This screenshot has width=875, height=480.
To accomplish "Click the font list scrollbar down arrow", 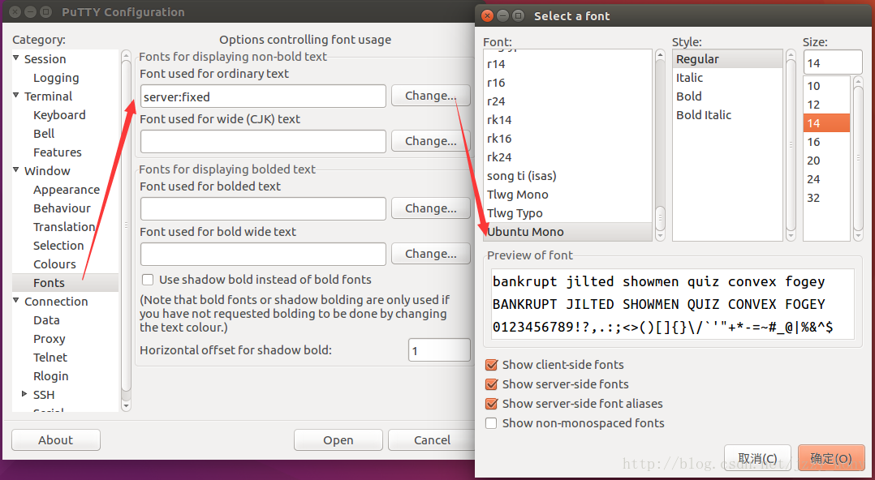I will coord(660,237).
